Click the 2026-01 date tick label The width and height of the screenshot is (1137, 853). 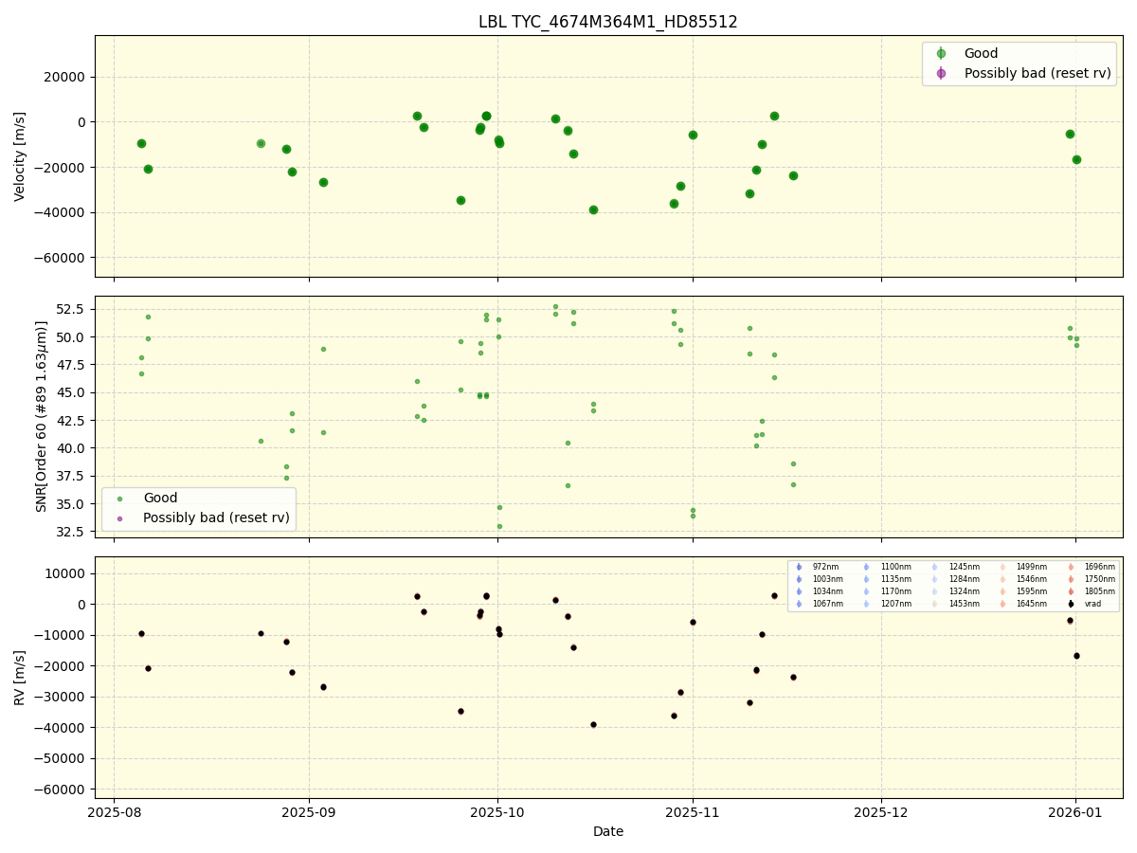click(1076, 811)
